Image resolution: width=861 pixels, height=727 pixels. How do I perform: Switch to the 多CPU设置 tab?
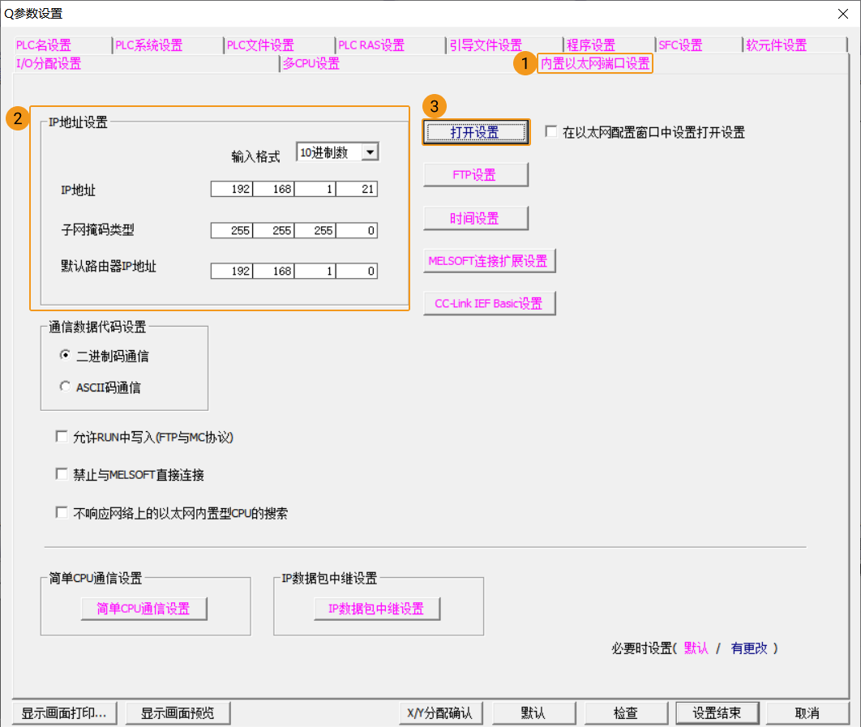point(311,62)
